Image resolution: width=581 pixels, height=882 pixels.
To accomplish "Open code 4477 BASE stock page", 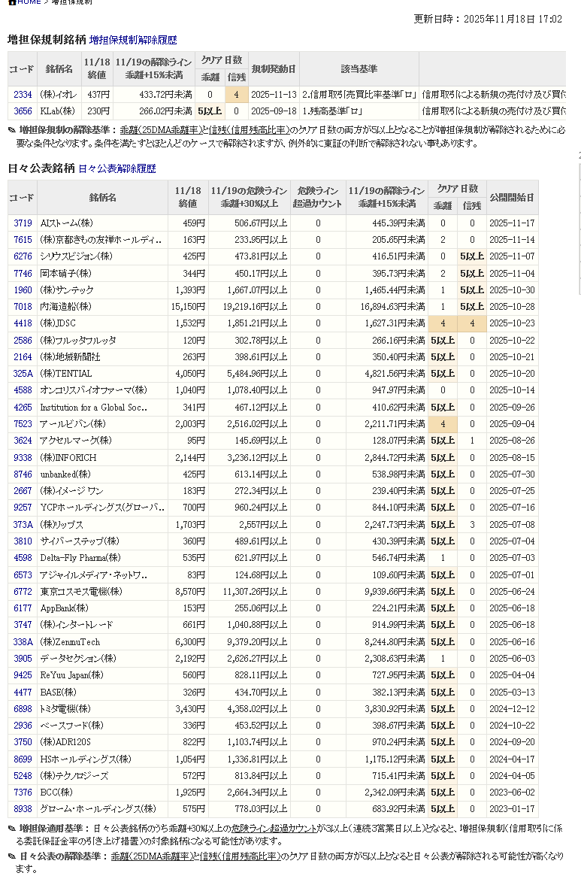I will click(x=23, y=693).
